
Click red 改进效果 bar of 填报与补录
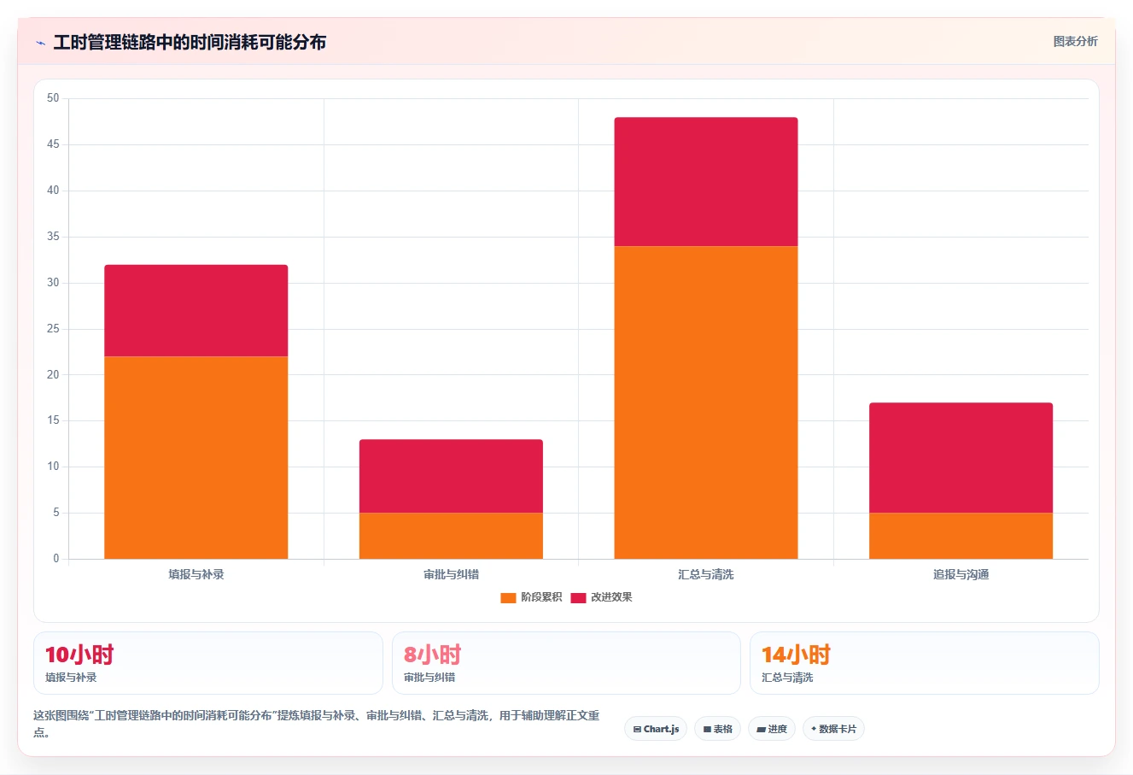tap(196, 310)
